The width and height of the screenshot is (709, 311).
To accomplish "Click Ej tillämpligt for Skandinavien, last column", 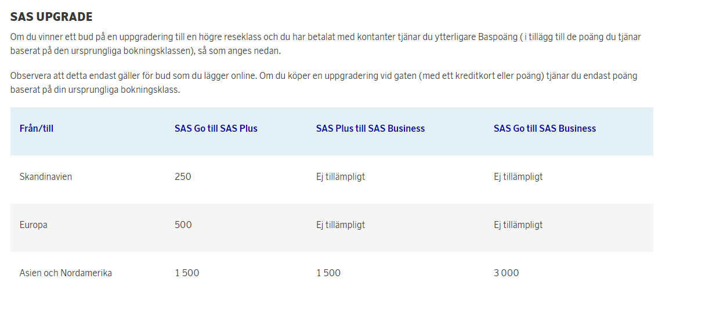I will point(518,176).
